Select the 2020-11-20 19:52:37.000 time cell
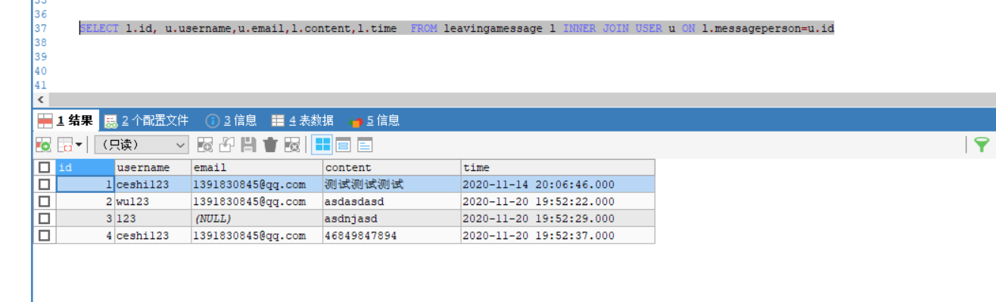Viewport: 996px width, 302px height. (558, 235)
